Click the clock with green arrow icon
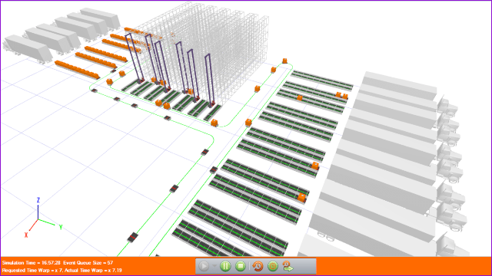The image size is (492, 276). [288, 266]
